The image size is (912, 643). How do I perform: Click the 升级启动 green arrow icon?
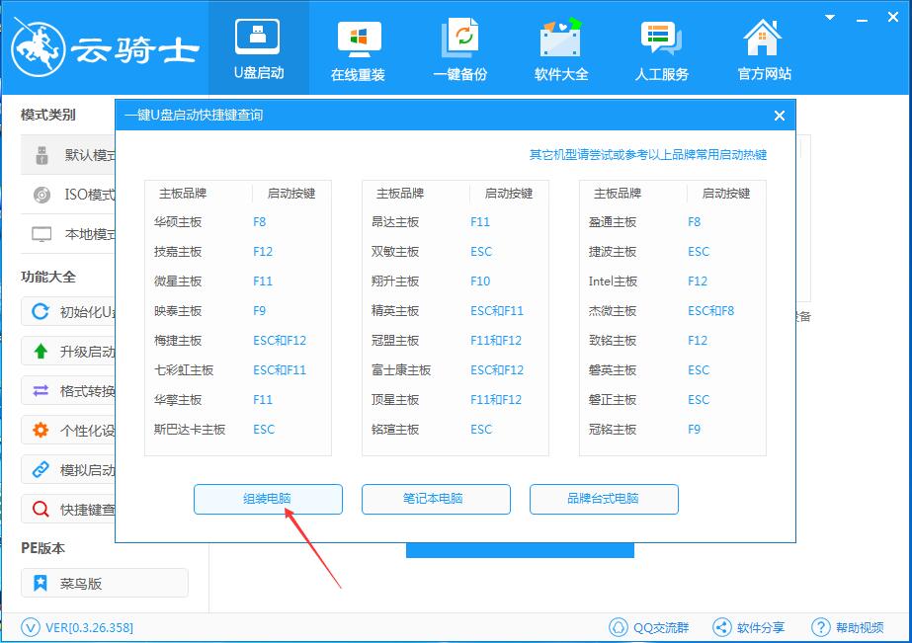(x=41, y=352)
